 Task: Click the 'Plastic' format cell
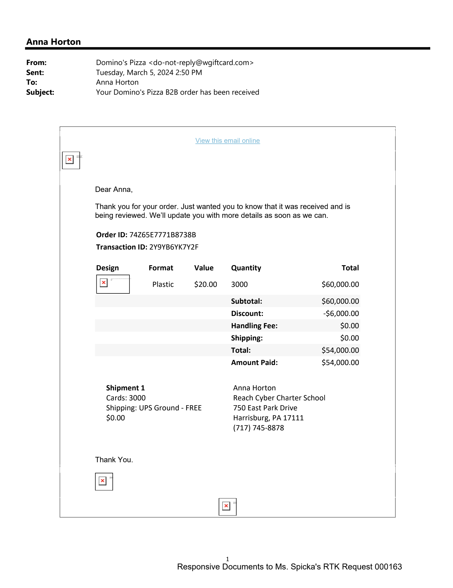click(163, 284)
